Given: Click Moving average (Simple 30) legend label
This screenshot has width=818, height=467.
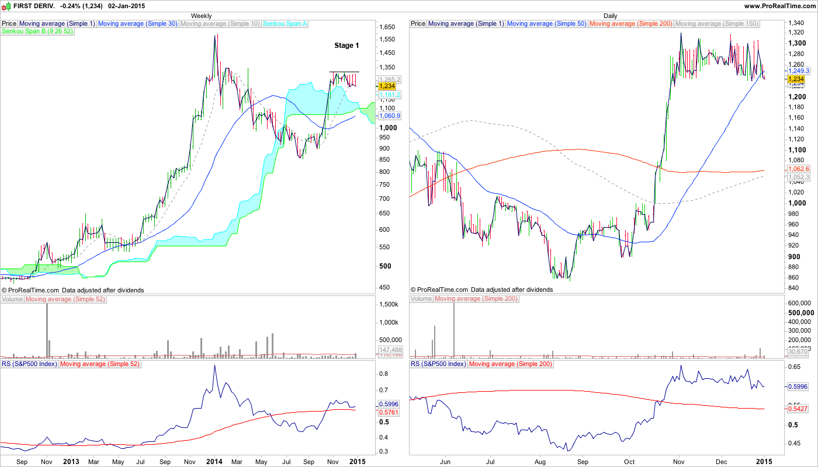Looking at the screenshot, I should pyautogui.click(x=138, y=24).
